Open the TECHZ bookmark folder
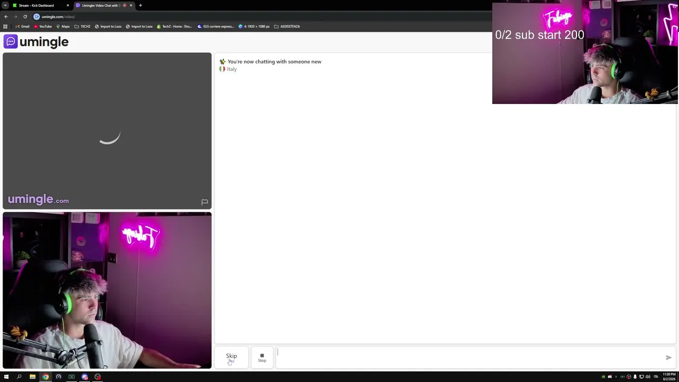The image size is (679, 382). pos(82,27)
